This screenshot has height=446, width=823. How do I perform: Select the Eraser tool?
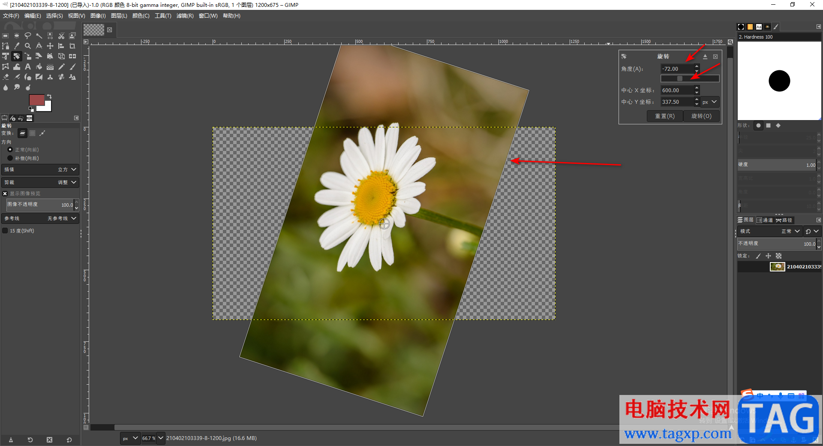point(6,77)
